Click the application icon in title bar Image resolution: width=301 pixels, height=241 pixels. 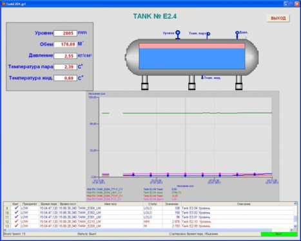coord(3,4)
